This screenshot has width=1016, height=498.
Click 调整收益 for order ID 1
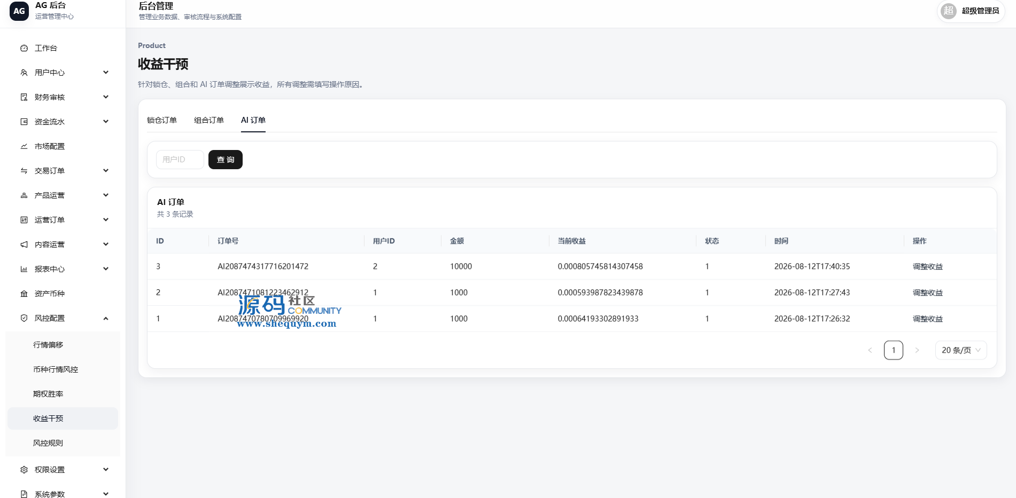[928, 319]
